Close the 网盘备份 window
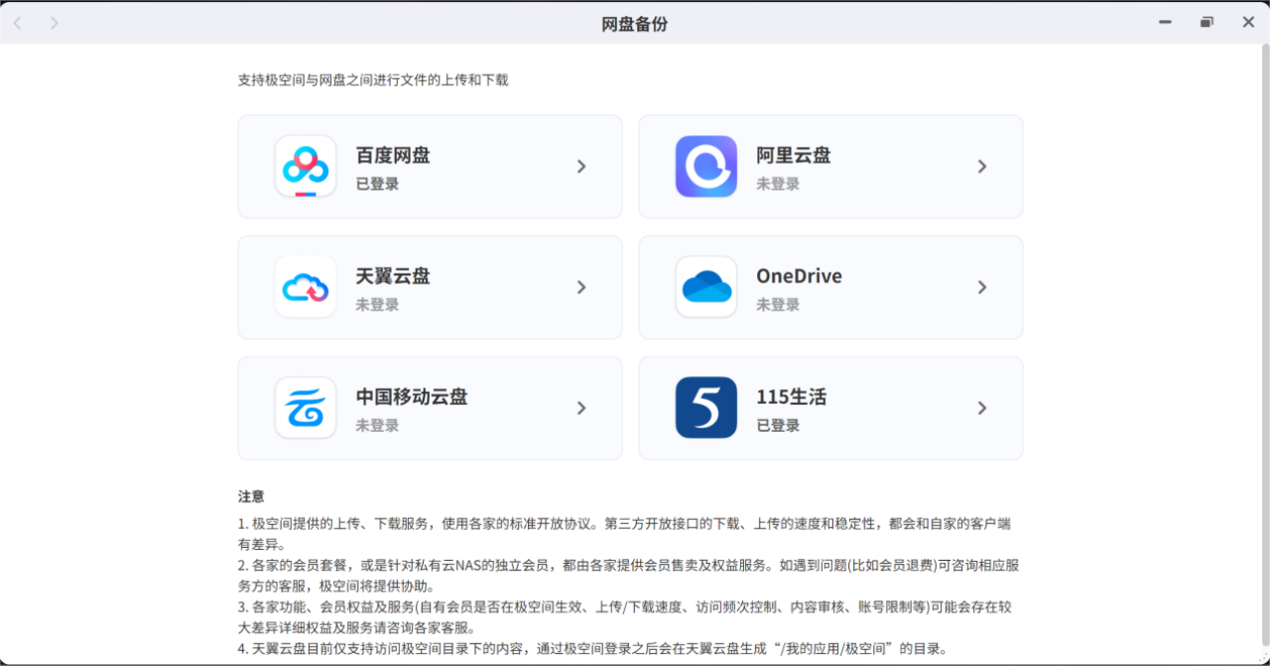 pyautogui.click(x=1248, y=22)
